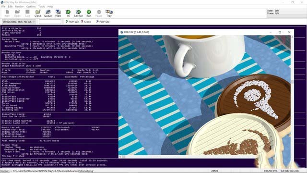The image size is (307, 173).
Task: Open the render Queue
Action: coord(48,13)
